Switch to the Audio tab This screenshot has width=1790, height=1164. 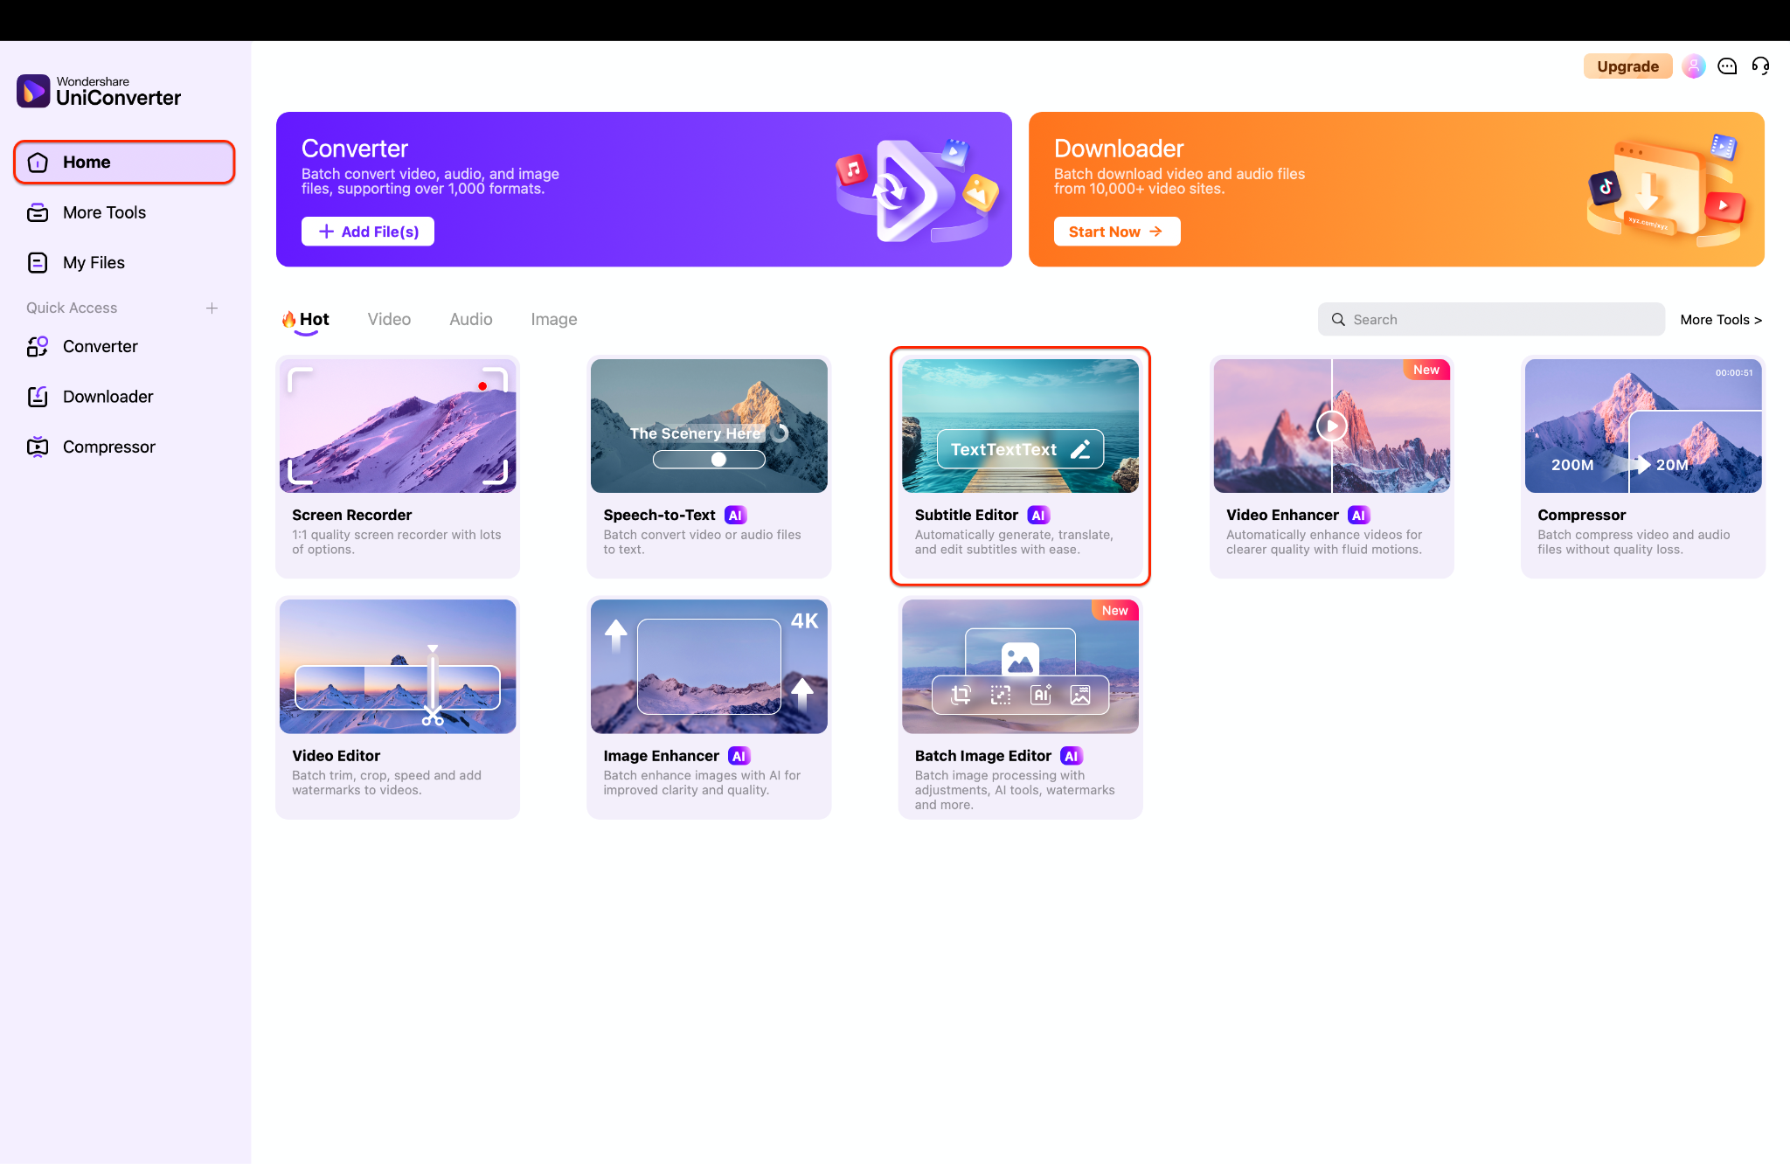coord(470,319)
